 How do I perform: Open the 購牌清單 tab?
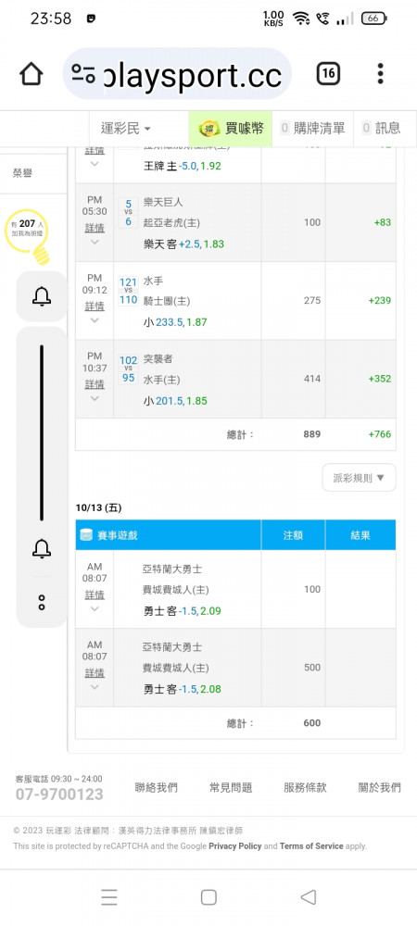click(312, 128)
